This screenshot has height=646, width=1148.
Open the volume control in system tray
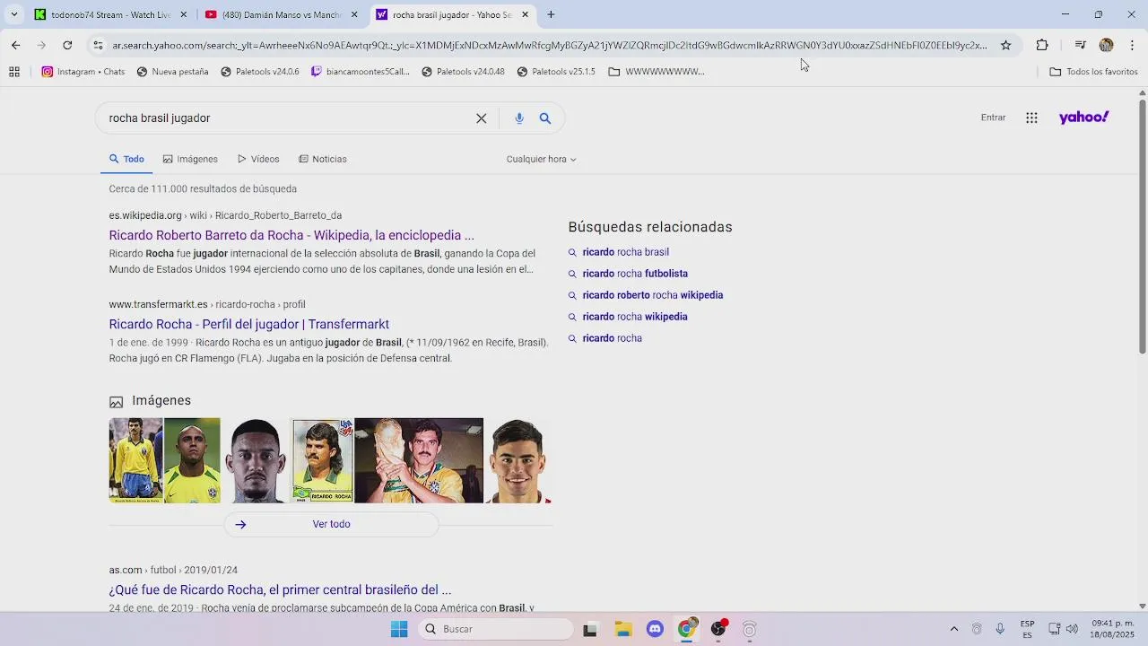point(1072,629)
